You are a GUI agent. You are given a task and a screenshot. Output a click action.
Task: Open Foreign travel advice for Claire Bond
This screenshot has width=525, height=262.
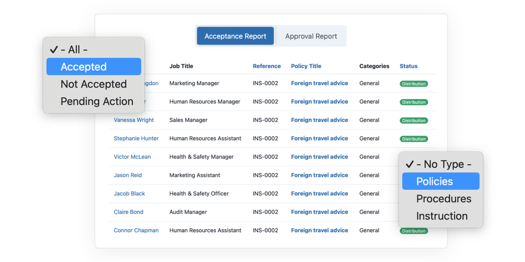[x=319, y=212]
